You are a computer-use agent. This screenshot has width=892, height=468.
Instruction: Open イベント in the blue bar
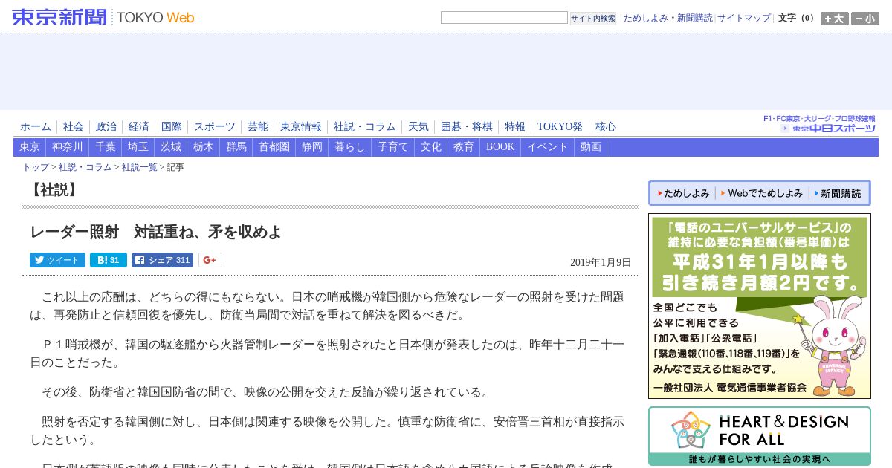[548, 147]
